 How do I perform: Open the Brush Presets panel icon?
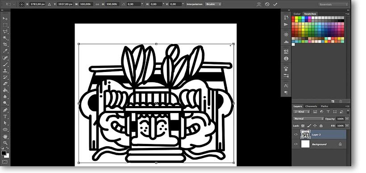pyautogui.click(x=286, y=76)
